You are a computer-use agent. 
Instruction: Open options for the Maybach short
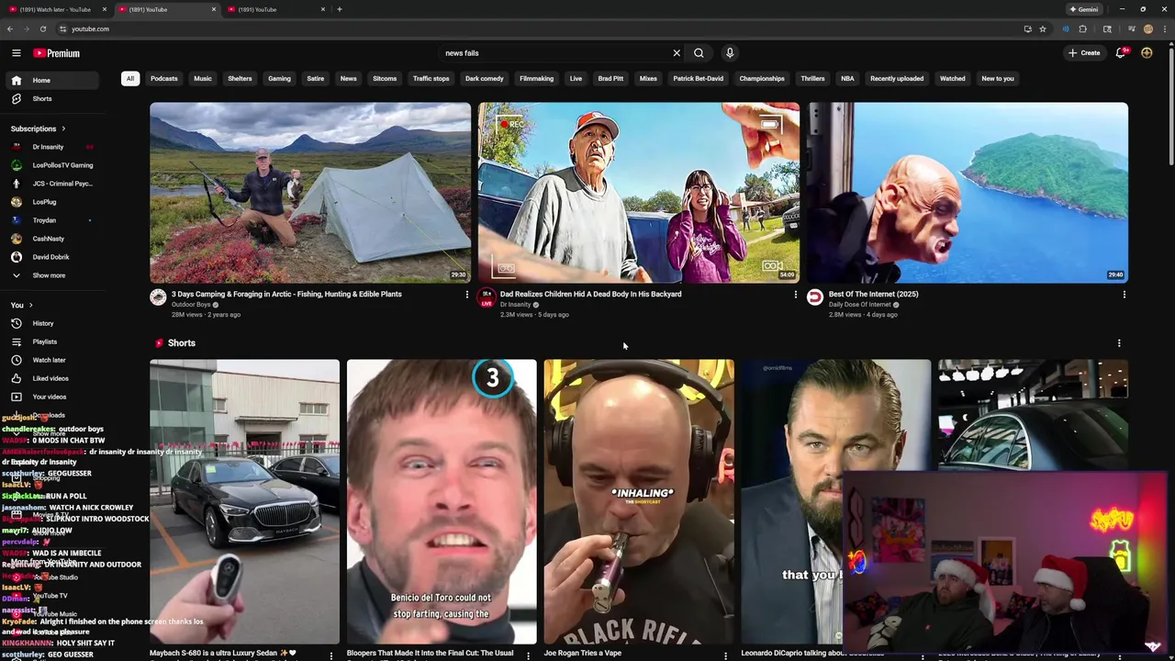tap(331, 655)
